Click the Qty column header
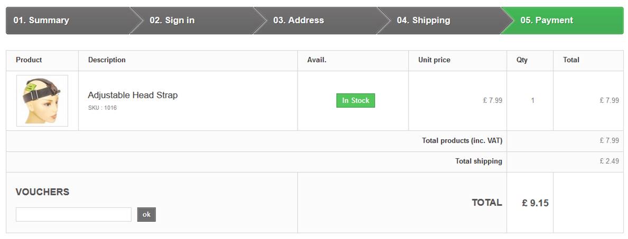 [x=522, y=60]
